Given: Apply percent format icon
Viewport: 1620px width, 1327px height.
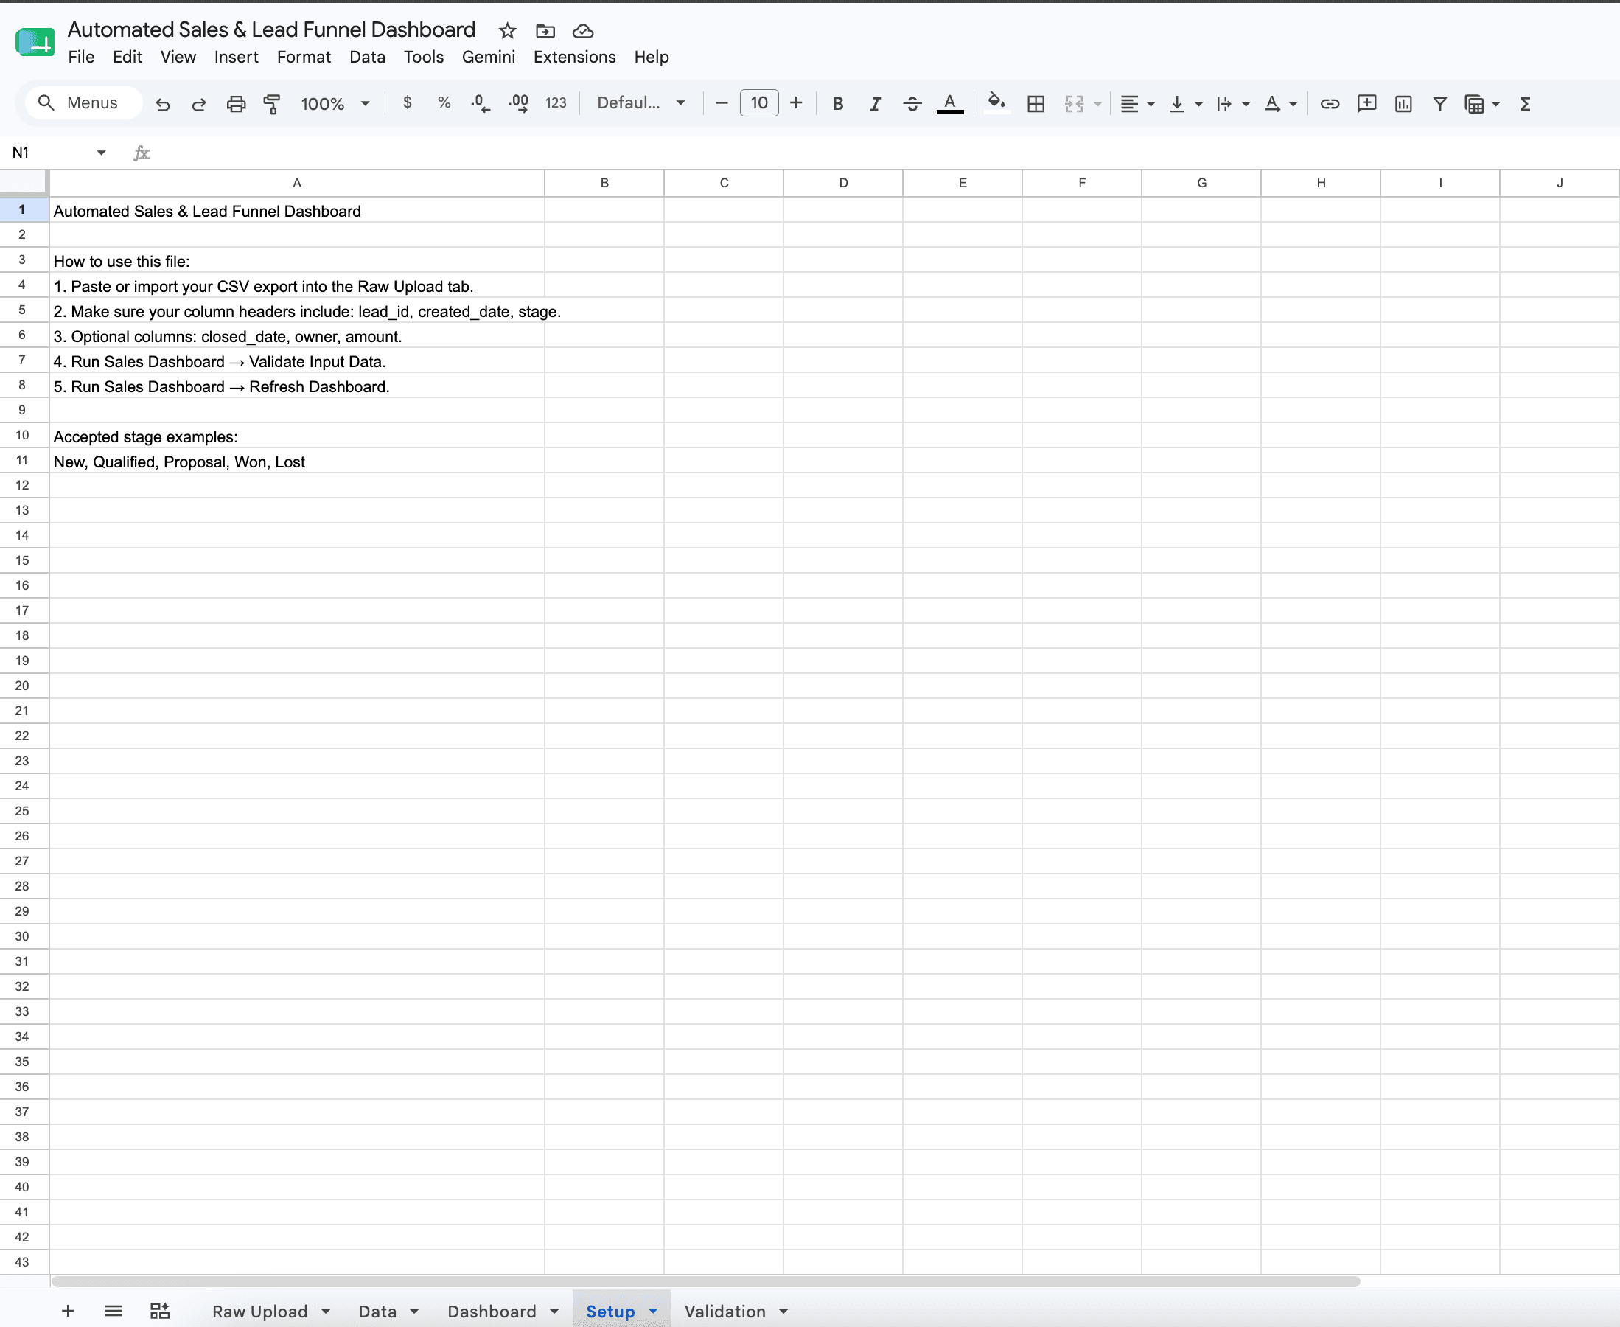Looking at the screenshot, I should (444, 102).
